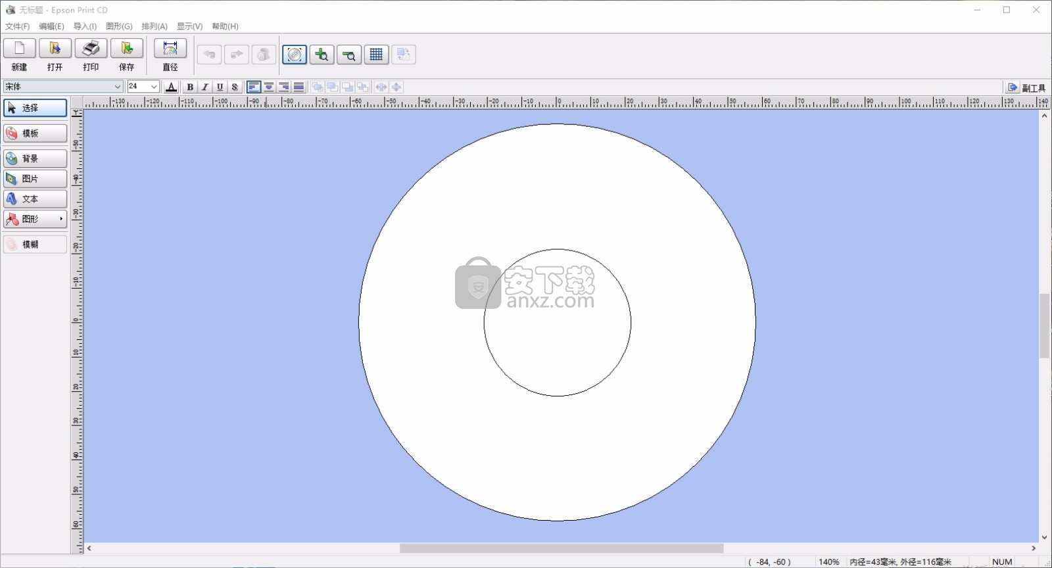Image resolution: width=1052 pixels, height=568 pixels.
Task: Toggle shadow S text style
Action: tap(235, 87)
